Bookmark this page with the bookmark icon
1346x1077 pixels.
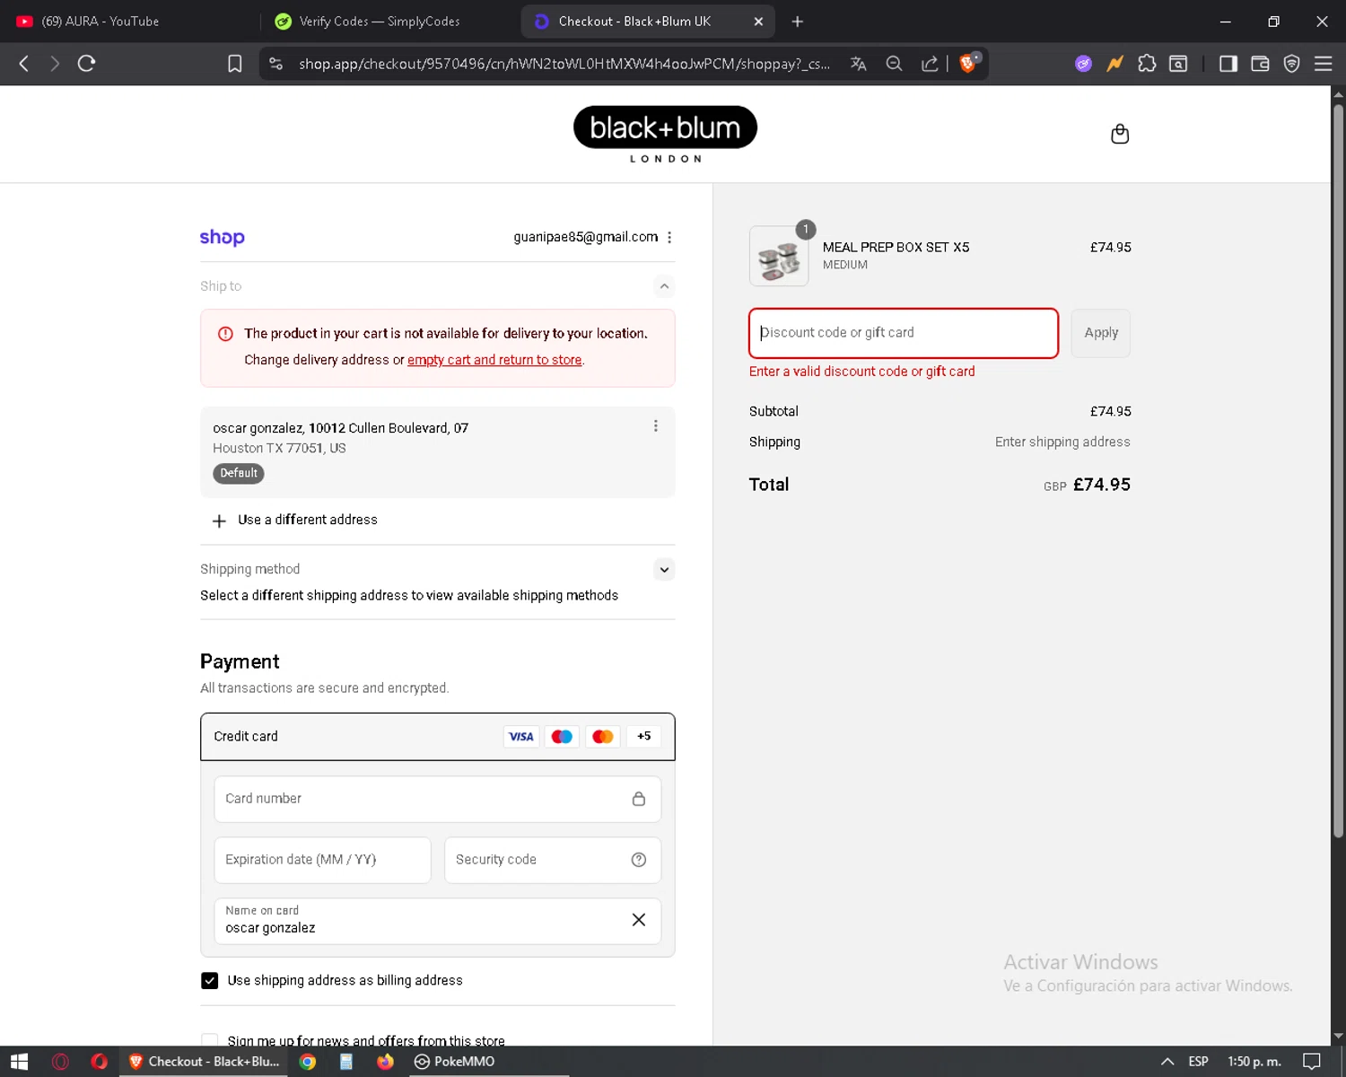point(235,64)
